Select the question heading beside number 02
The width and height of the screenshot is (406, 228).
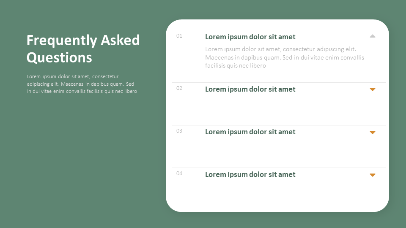click(250, 89)
